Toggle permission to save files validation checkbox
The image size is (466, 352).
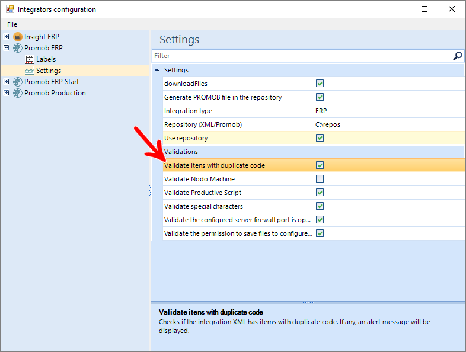pos(320,233)
